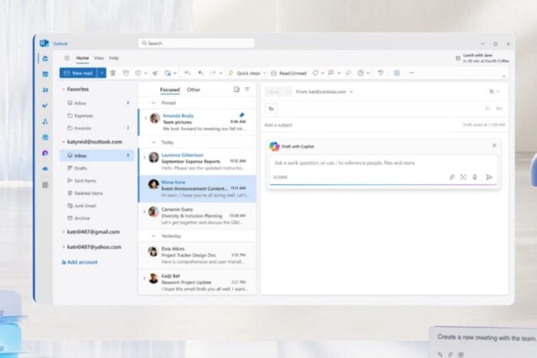Switch to the Help ribbon tab
The image size is (537, 358).
click(114, 57)
